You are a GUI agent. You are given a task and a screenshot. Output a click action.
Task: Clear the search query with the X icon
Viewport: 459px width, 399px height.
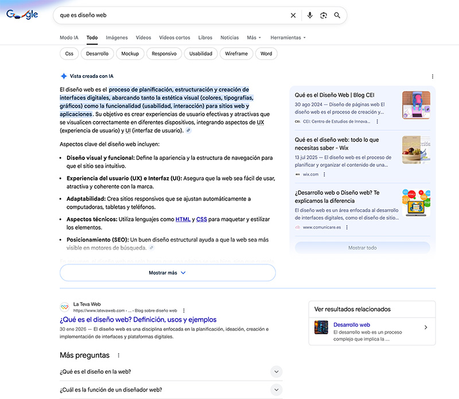pos(293,15)
